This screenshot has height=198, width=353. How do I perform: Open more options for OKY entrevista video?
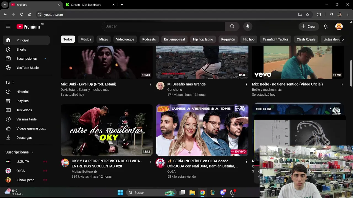coord(151,161)
